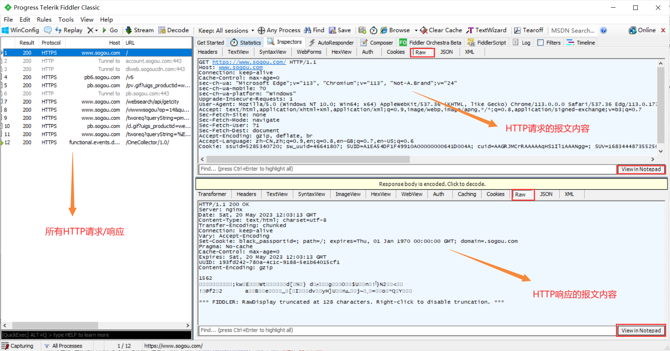Toggle Capturing in status bar

pos(18,346)
